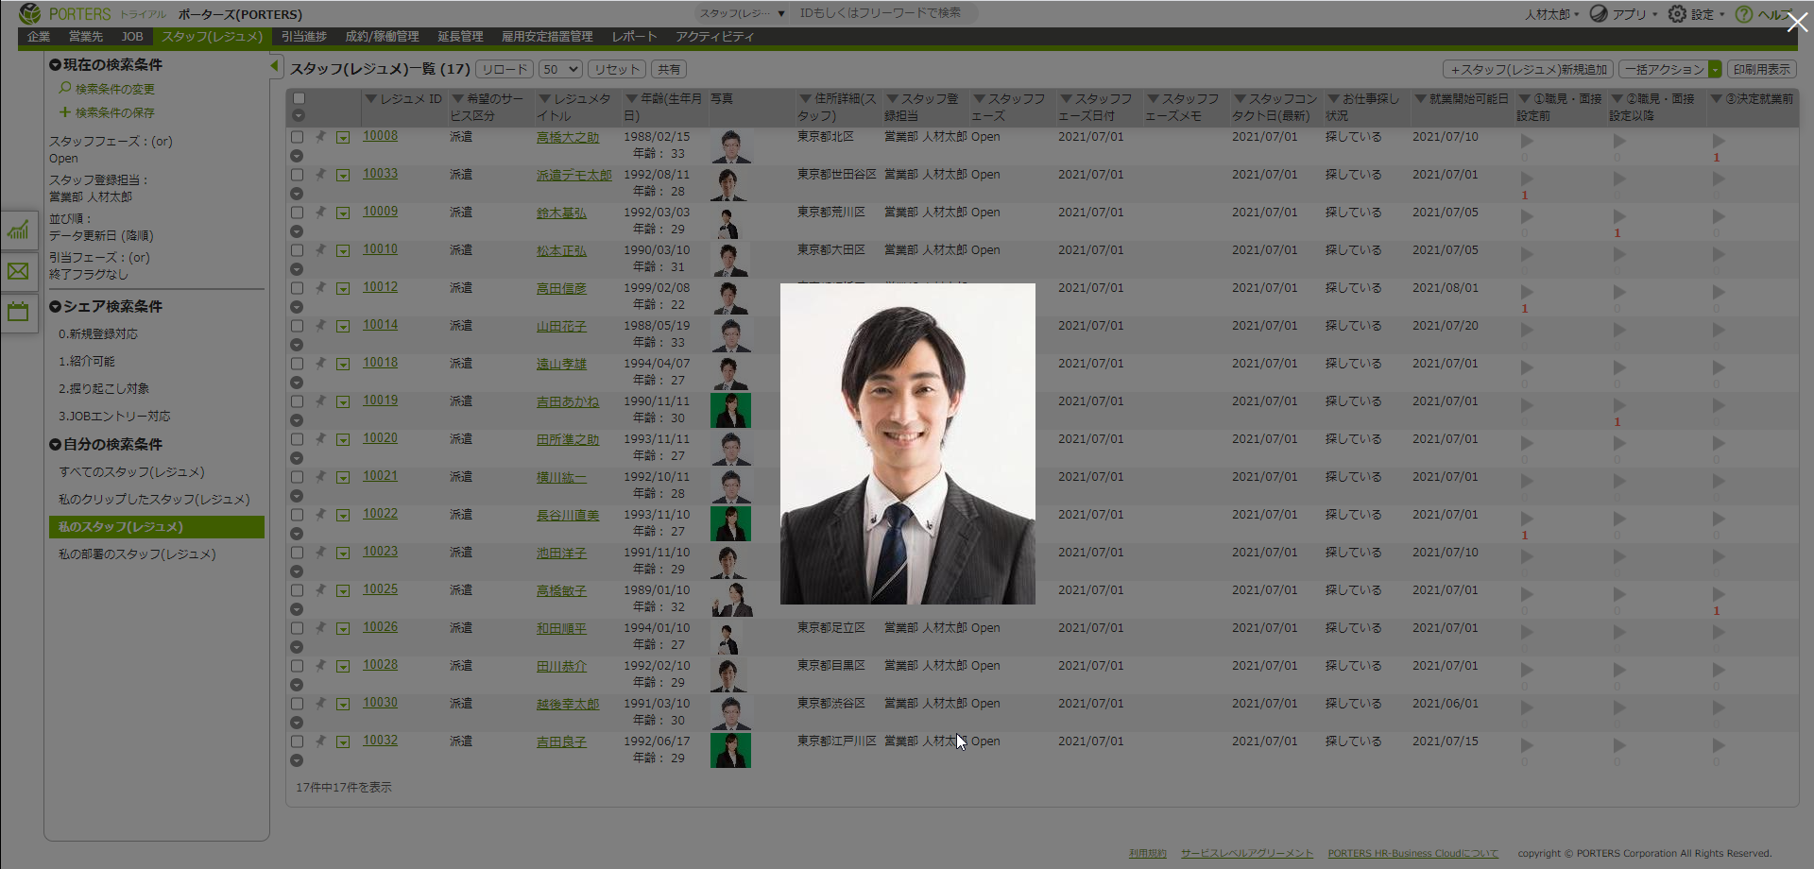
Task: Close the enlarged photo overlay
Action: [1796, 22]
